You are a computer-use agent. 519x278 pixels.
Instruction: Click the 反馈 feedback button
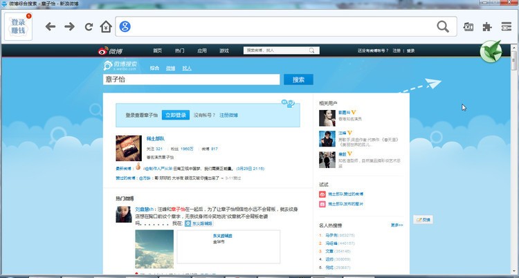[423, 219]
